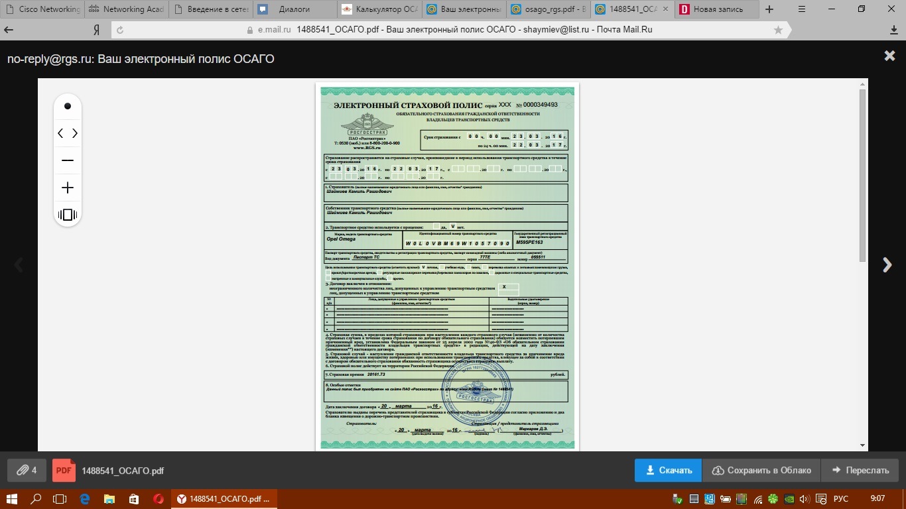This screenshot has width=906, height=509.
Task: Go to next attachment arrow
Action: [887, 264]
